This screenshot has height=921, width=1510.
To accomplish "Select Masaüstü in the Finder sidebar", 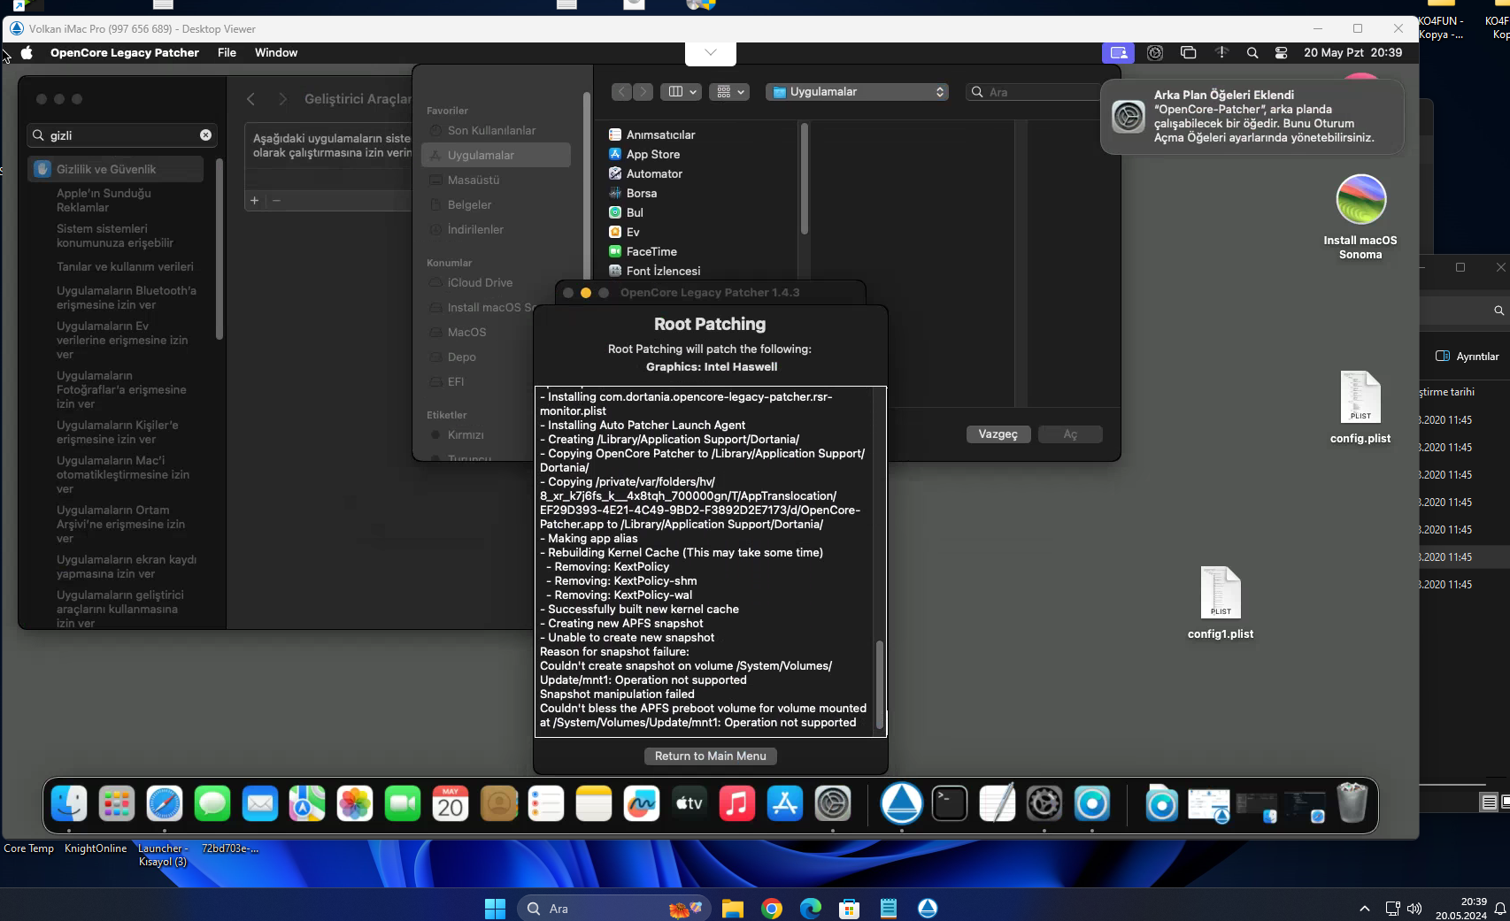I will [x=473, y=180].
